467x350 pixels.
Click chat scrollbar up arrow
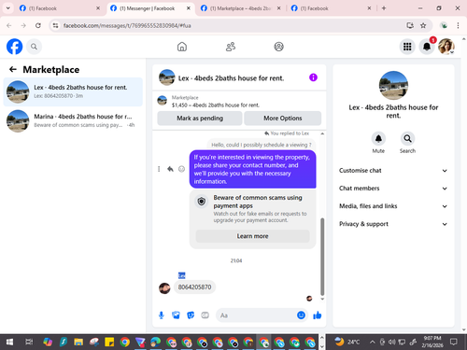(x=322, y=133)
